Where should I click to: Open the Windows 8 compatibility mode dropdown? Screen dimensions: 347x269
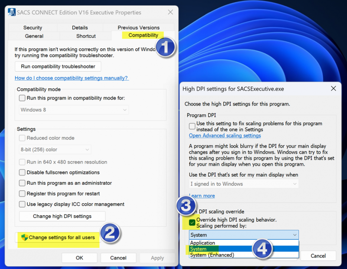[x=74, y=110]
